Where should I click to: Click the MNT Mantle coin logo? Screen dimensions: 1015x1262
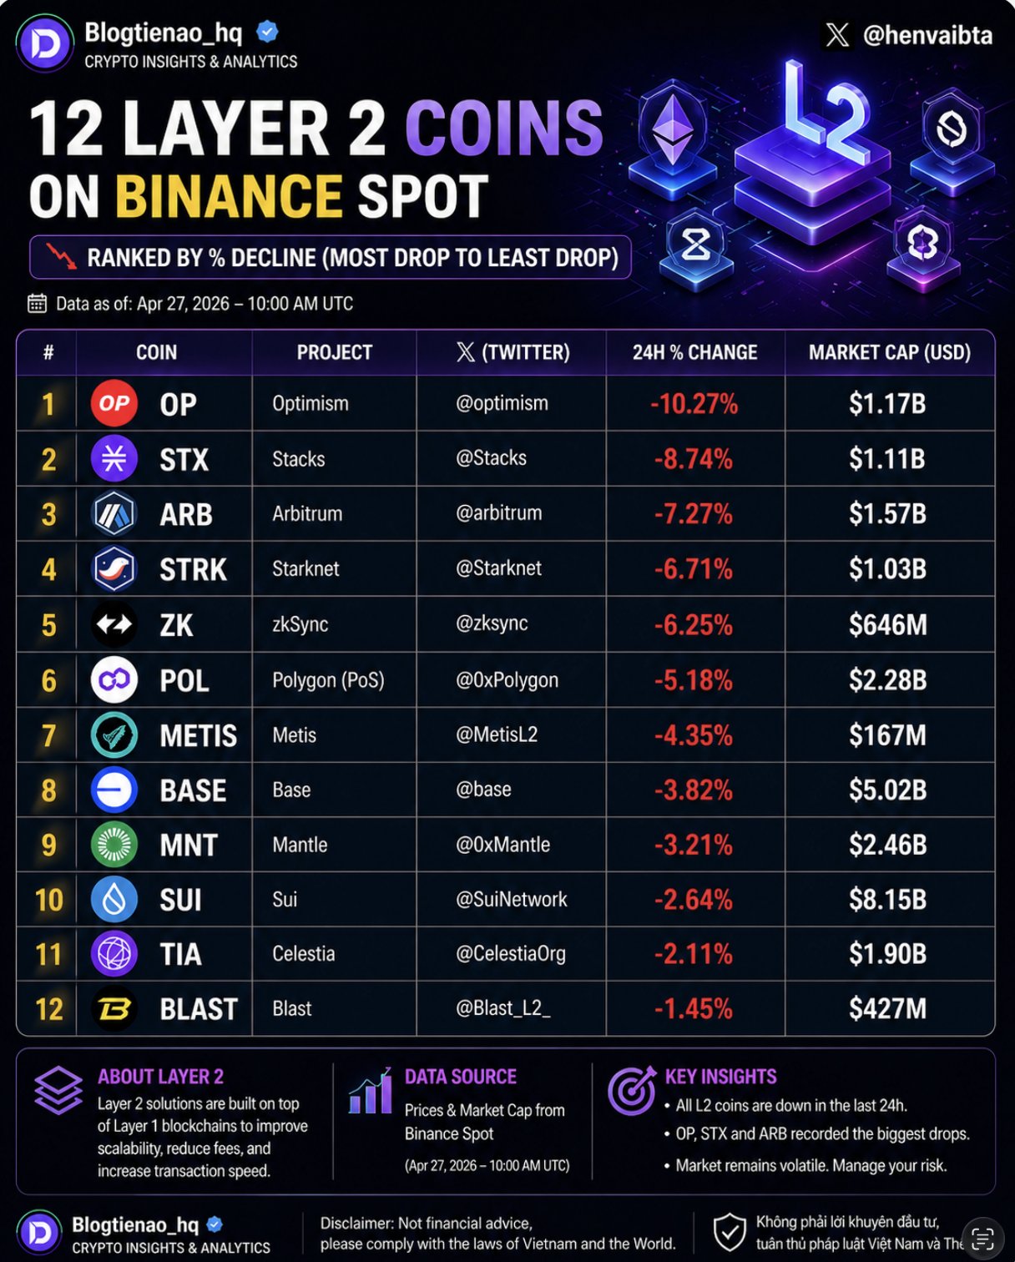(x=114, y=845)
